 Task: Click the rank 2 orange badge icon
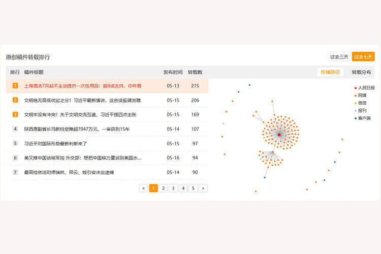[15, 100]
